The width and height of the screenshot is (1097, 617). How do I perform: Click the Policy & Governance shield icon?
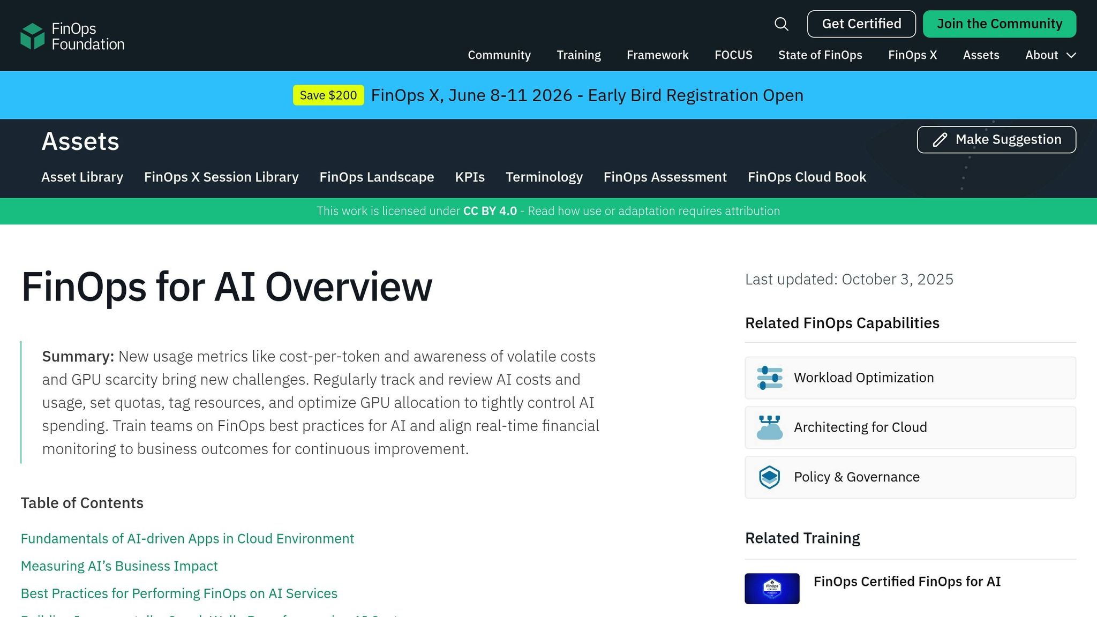770,477
